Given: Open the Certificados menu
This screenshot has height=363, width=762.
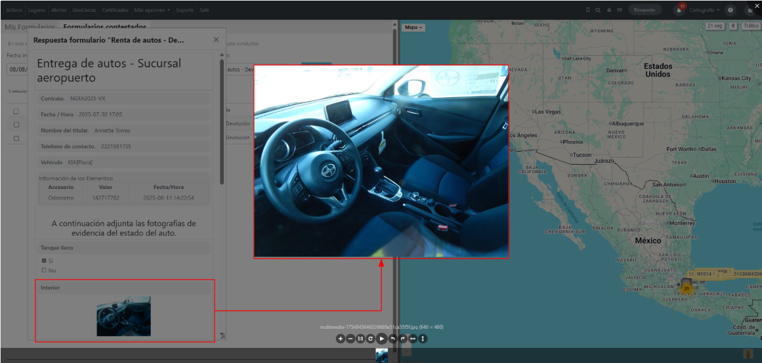Looking at the screenshot, I should [115, 10].
